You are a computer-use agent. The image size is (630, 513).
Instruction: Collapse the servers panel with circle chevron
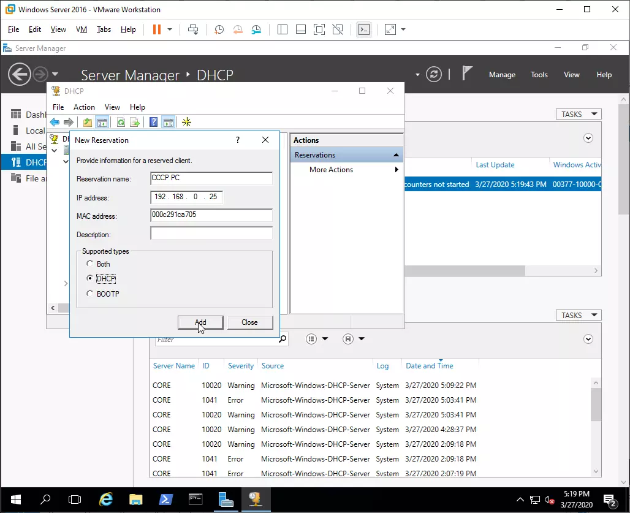(x=588, y=138)
